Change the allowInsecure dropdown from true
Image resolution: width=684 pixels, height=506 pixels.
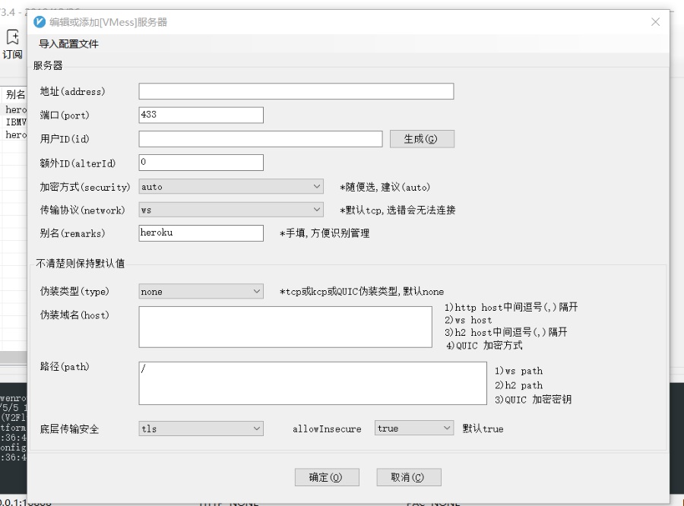(x=413, y=428)
